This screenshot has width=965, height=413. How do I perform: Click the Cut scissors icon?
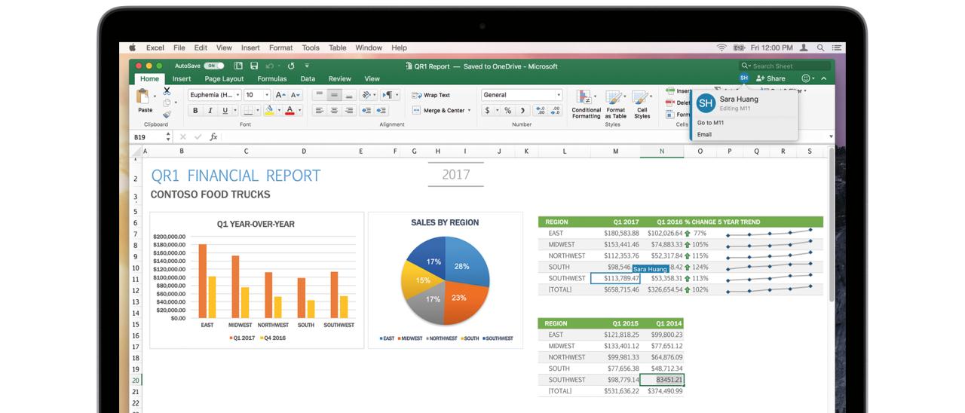[x=167, y=90]
